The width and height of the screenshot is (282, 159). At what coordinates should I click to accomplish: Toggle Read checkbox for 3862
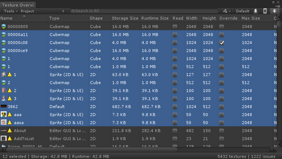pyautogui.click(x=175, y=107)
